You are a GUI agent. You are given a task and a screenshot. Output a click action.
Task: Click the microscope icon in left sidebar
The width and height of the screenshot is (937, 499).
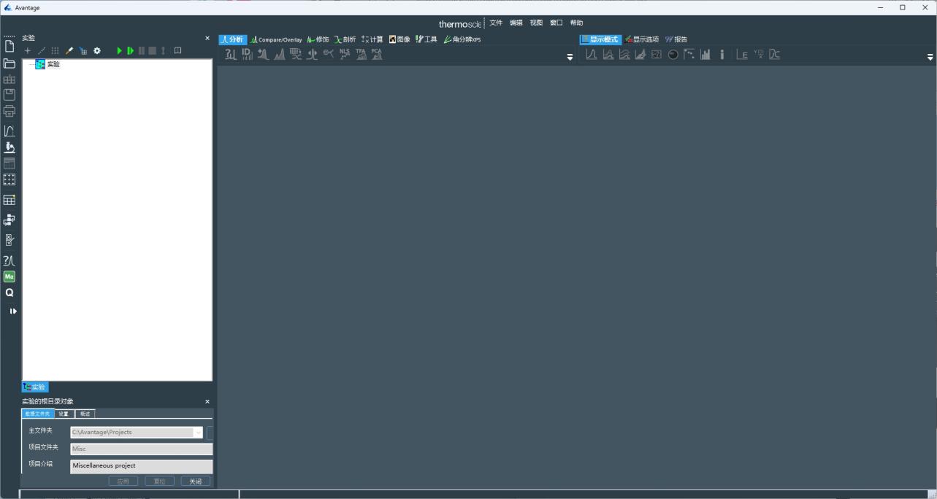(9, 147)
